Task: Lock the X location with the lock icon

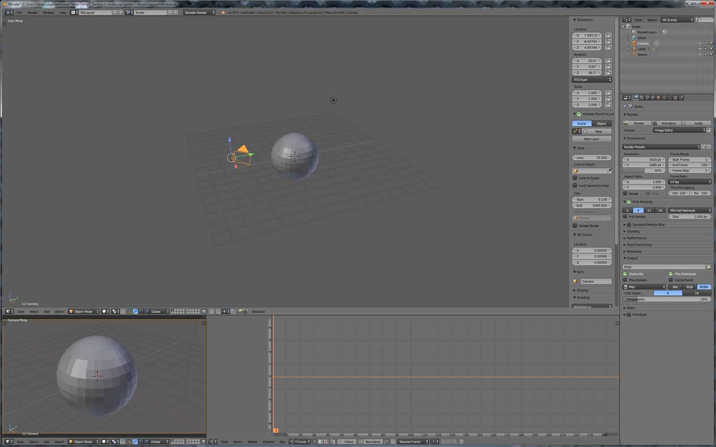Action: 608,35
